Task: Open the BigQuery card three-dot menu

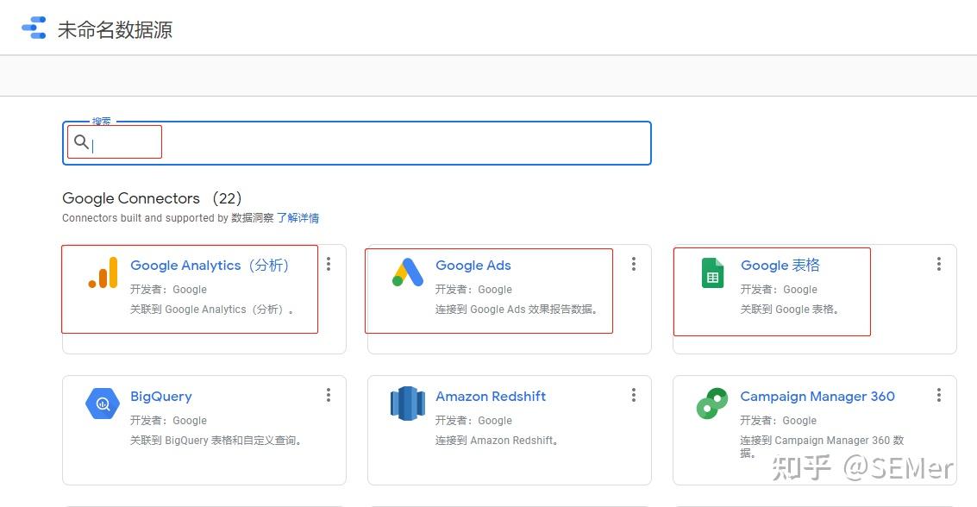Action: [329, 395]
